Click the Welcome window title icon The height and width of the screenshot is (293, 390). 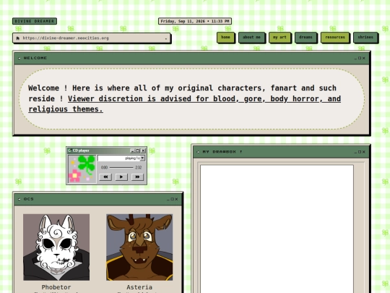[x=19, y=58]
